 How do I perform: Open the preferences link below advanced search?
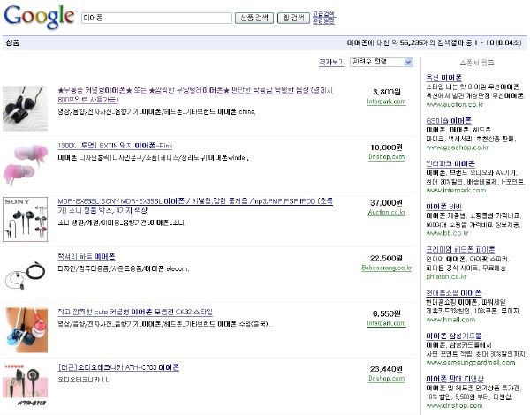coord(323,21)
